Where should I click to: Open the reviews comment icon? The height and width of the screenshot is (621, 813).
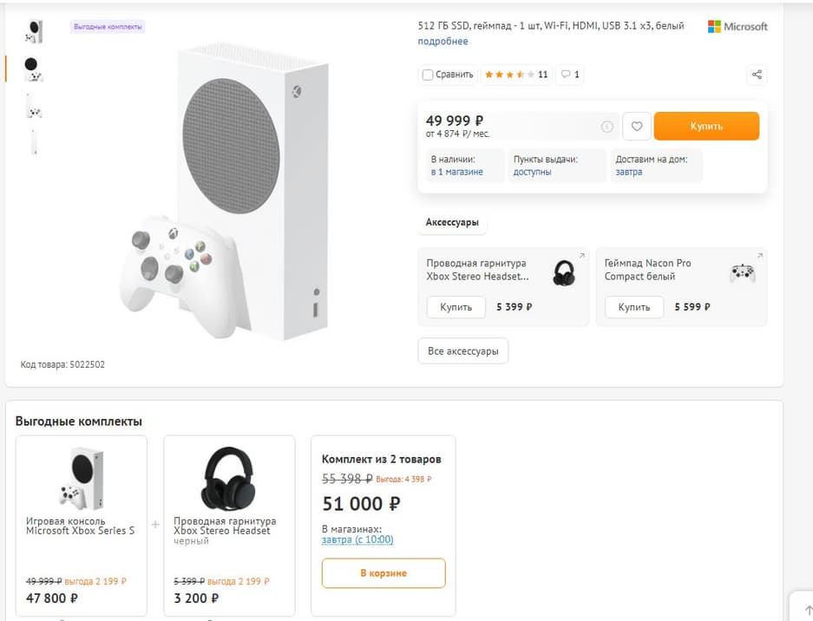point(570,75)
